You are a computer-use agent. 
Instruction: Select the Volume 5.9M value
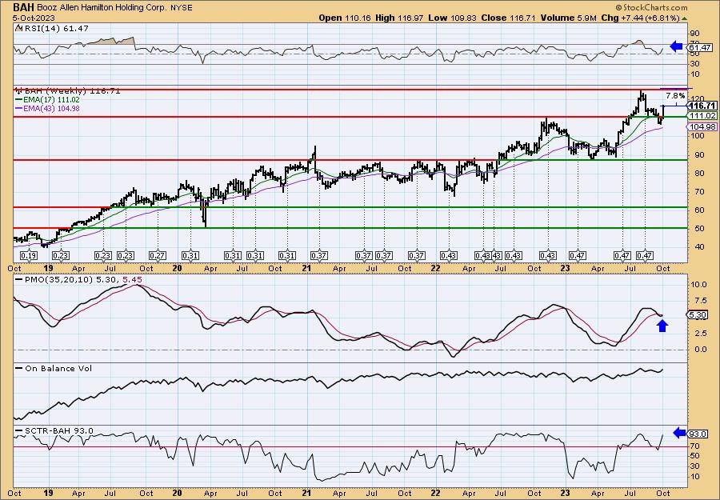pos(568,18)
